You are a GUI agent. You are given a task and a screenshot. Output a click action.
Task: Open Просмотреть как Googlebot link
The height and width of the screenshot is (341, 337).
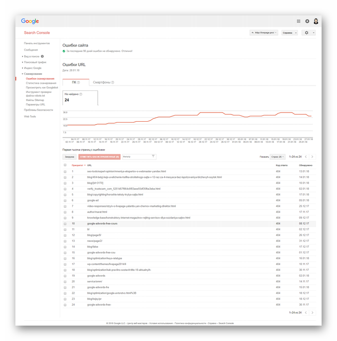[42, 88]
